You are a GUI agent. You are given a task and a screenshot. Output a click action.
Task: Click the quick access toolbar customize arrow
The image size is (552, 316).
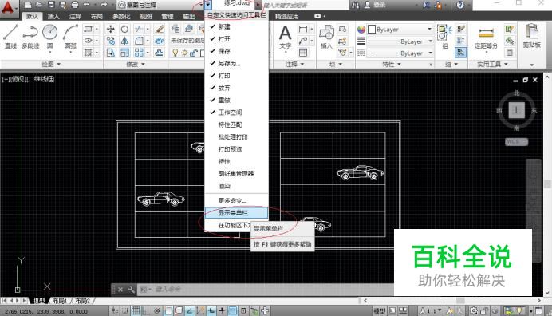pos(207,5)
